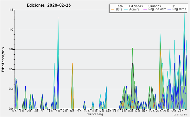This screenshot has height=117, width=190.
Task: Click the line swatch beside Registros
Action: (169, 9)
